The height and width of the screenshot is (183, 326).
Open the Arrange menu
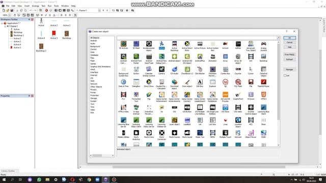pyautogui.click(x=36, y=6)
